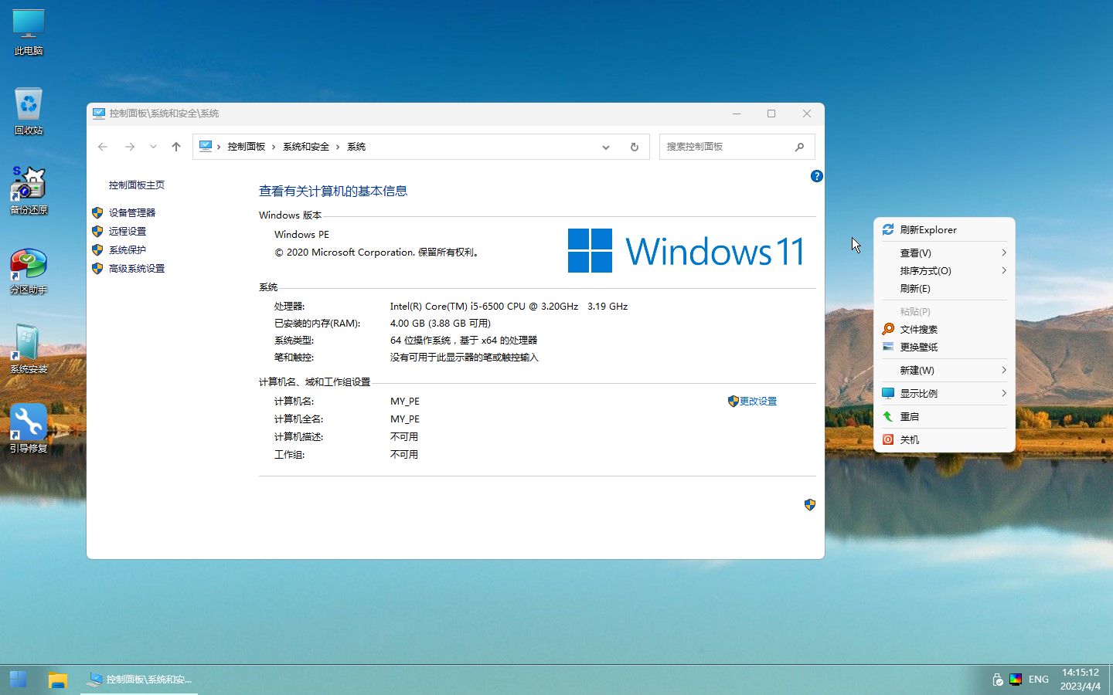
Task: Choose 关机 in the context menu
Action: (x=944, y=439)
